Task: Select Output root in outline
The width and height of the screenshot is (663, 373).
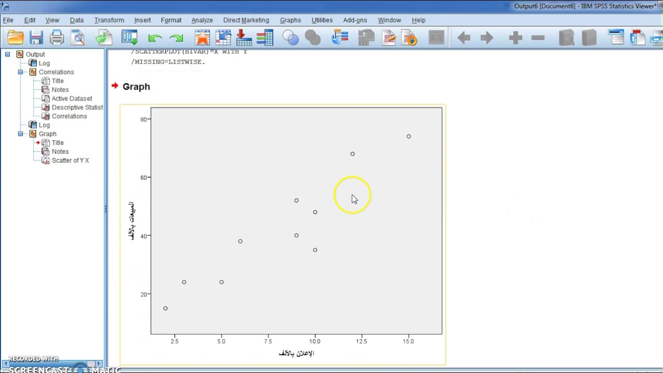Action: (35, 54)
